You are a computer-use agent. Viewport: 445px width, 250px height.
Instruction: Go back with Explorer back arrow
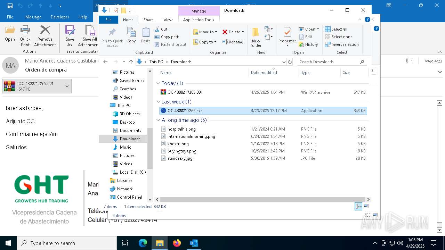click(x=105, y=62)
